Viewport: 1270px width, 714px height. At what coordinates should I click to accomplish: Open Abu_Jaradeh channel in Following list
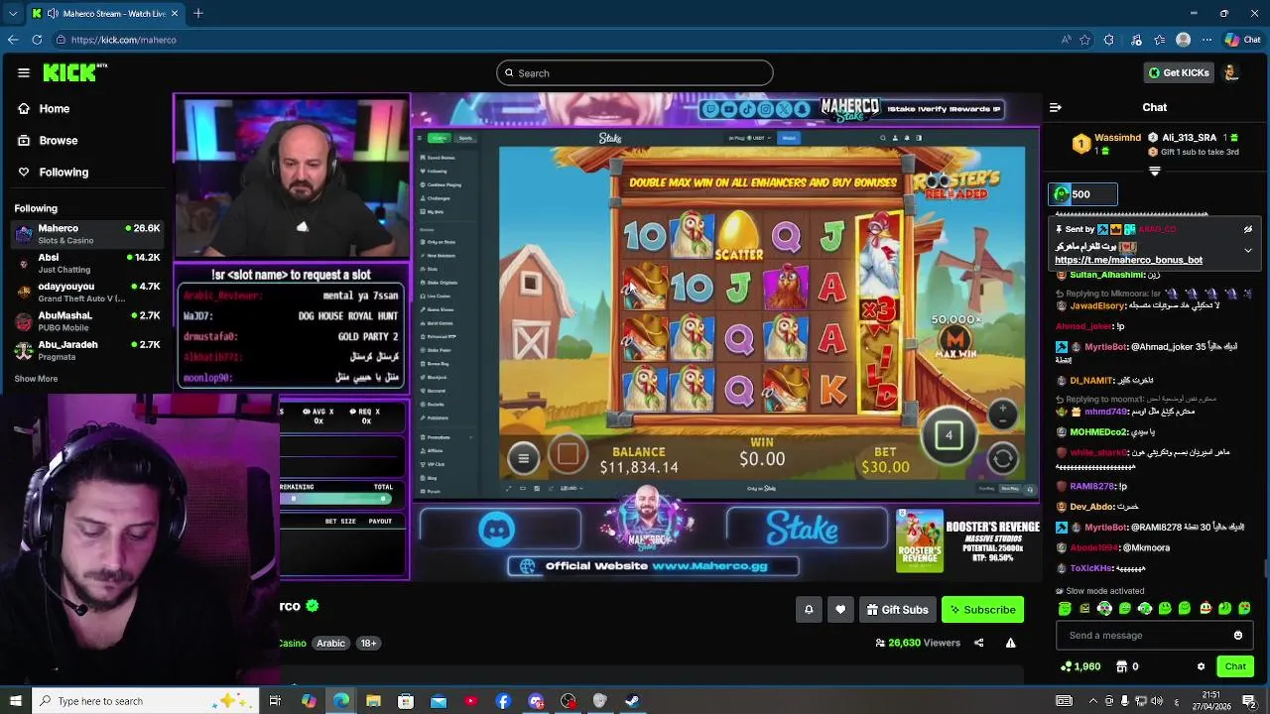click(87, 349)
